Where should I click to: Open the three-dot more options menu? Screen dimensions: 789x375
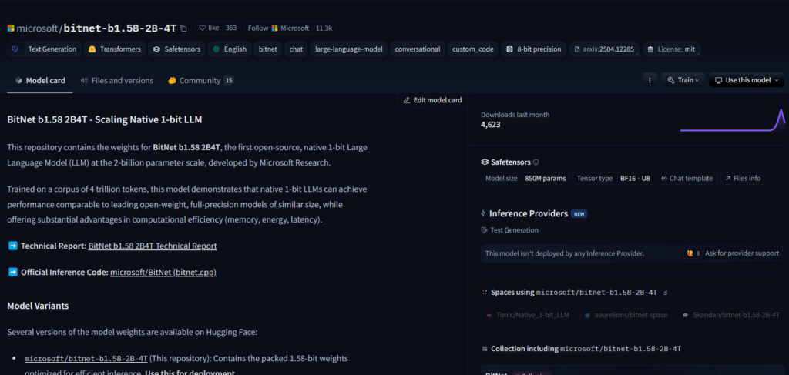650,80
